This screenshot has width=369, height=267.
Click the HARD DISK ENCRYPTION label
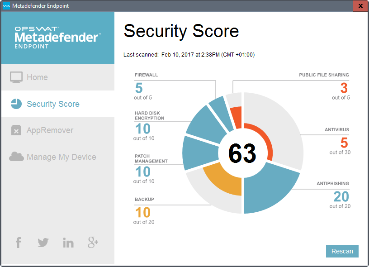click(x=149, y=115)
